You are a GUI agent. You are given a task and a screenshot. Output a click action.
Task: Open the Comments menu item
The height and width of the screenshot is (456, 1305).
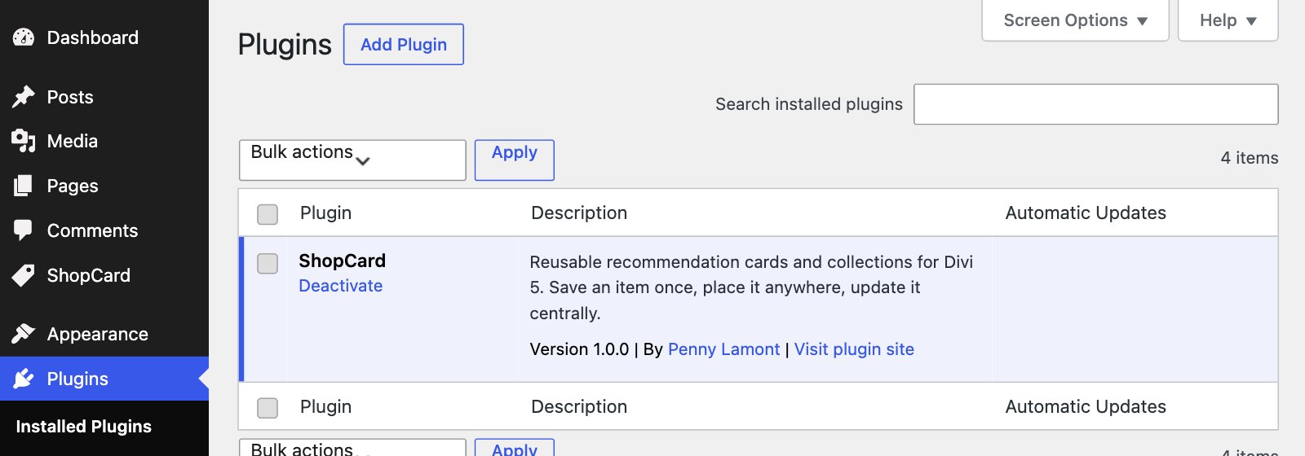pos(104,230)
